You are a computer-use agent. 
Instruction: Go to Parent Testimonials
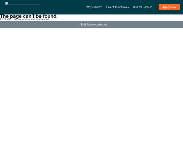[x=117, y=7]
